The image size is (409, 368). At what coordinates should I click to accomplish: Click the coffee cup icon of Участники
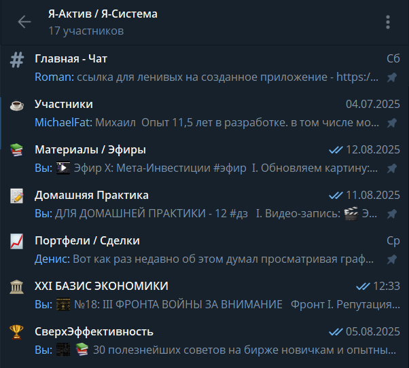tap(17, 105)
